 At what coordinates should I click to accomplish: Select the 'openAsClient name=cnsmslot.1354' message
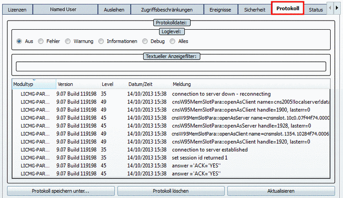click(x=251, y=134)
